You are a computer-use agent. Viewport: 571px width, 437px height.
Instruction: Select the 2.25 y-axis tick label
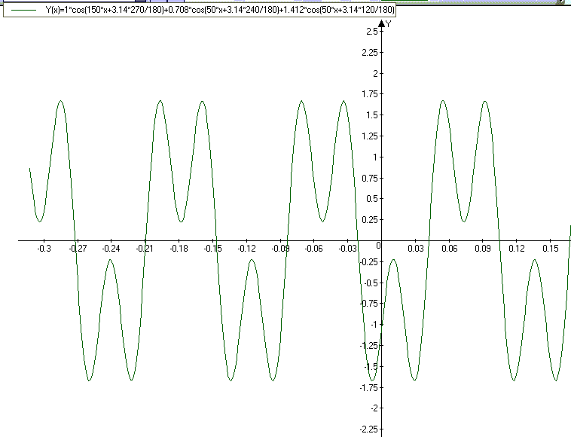tap(370, 53)
